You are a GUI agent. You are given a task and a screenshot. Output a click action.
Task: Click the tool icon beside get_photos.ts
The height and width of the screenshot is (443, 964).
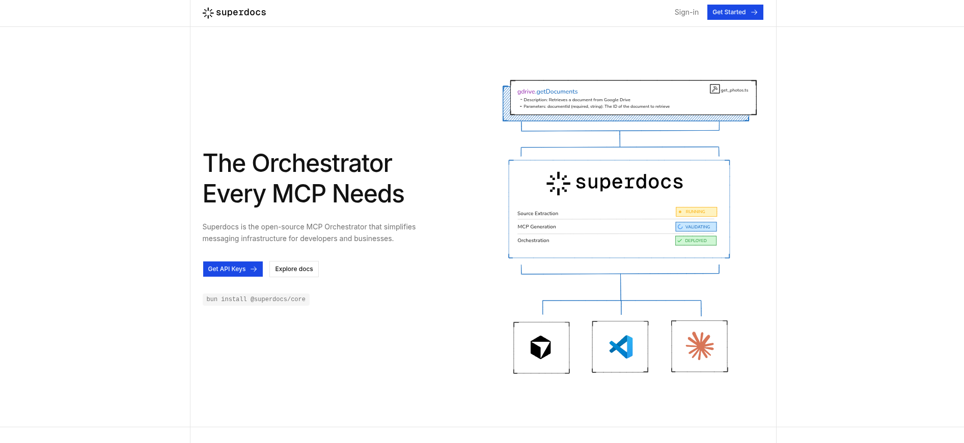click(714, 89)
